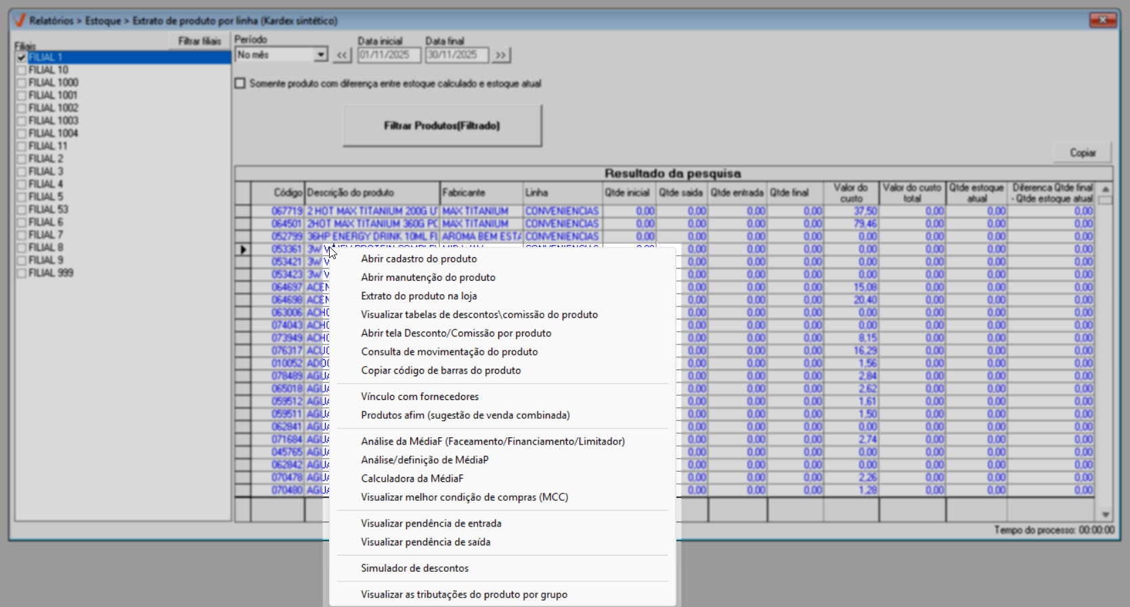Screen dimensions: 1130x607
Task: Click the 'Filtrar Produtos(Filtrado)' button
Action: click(441, 126)
